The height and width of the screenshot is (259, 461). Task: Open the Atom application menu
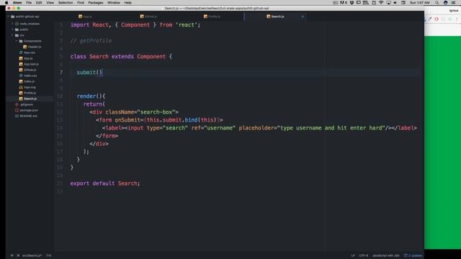coord(17,3)
